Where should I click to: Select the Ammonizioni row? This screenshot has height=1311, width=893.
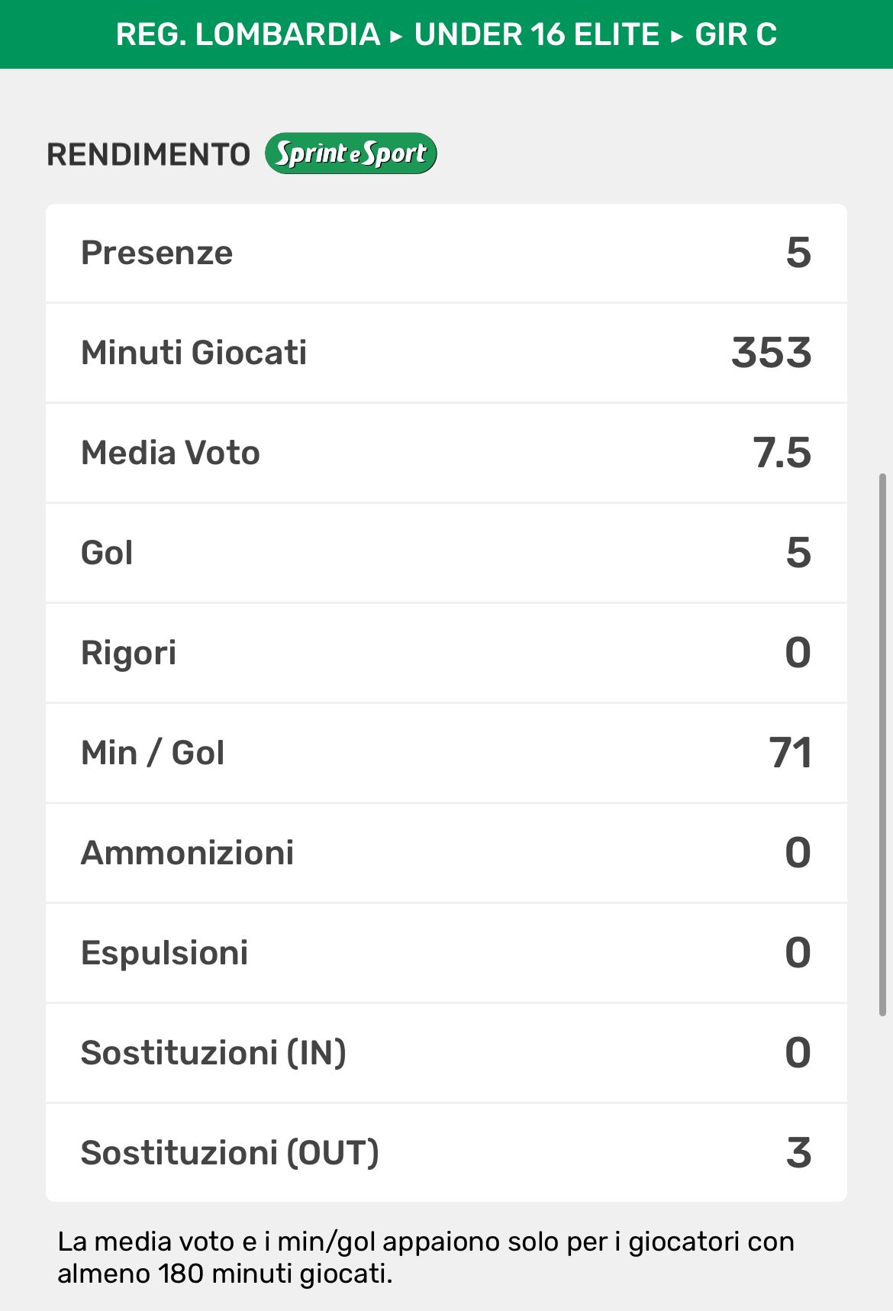pos(446,854)
